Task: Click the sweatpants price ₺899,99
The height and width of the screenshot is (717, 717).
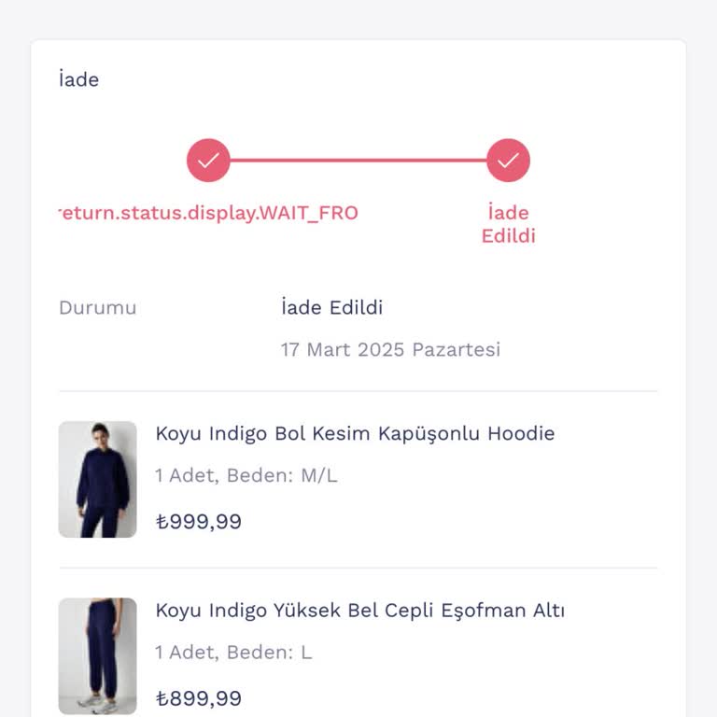Action: coord(198,698)
